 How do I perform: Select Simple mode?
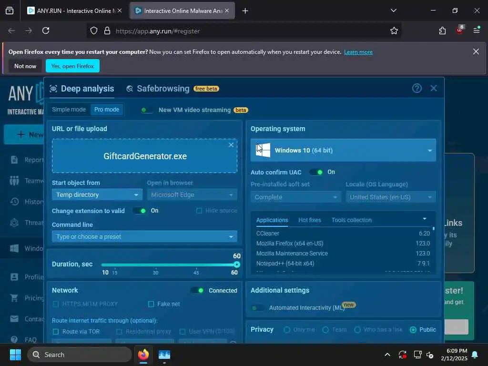pos(69,110)
